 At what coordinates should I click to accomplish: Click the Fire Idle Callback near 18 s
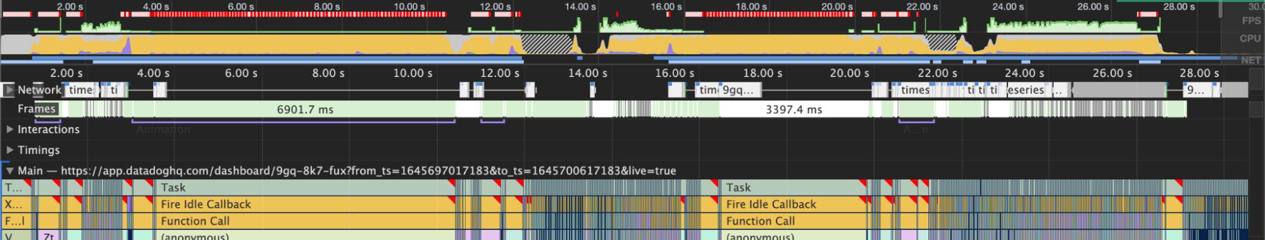[x=794, y=204]
